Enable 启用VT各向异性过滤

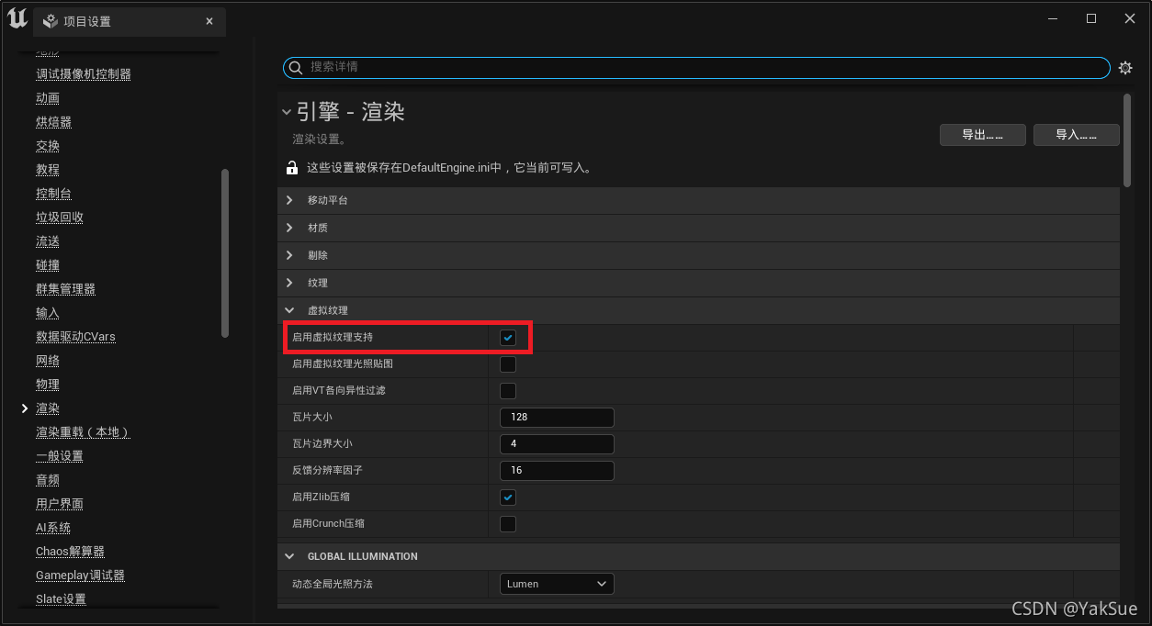click(508, 390)
